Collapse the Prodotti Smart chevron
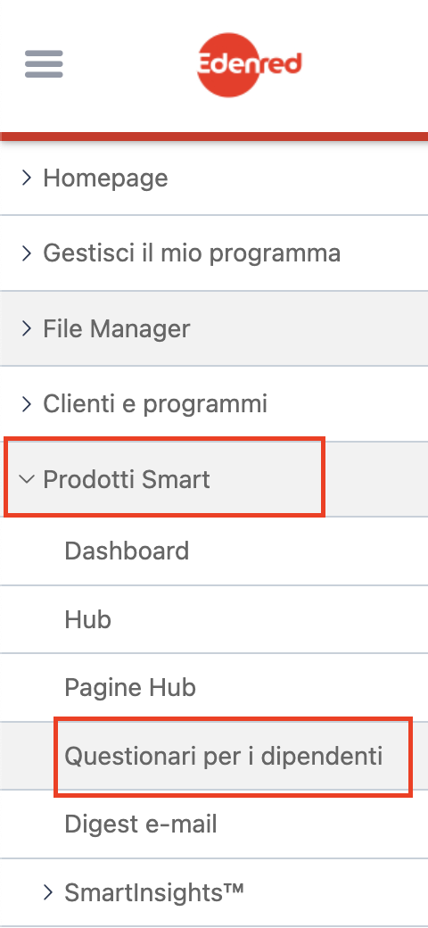 point(27,479)
